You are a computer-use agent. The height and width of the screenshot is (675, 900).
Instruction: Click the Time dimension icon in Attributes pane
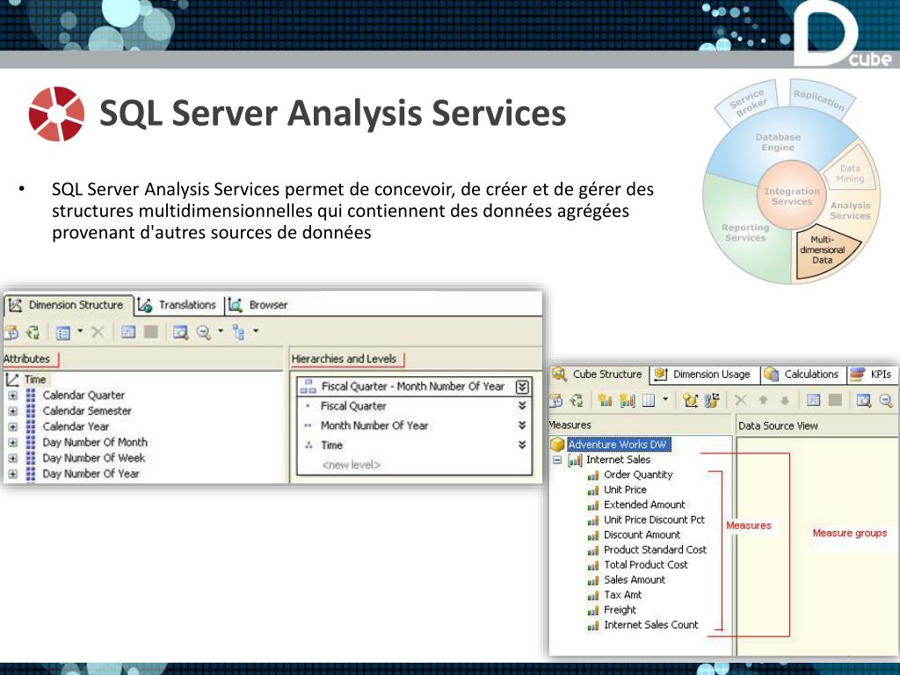click(12, 380)
